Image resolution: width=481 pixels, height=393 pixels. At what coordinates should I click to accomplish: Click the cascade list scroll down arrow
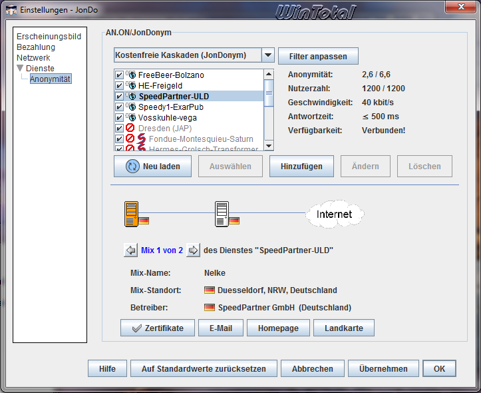(269, 146)
